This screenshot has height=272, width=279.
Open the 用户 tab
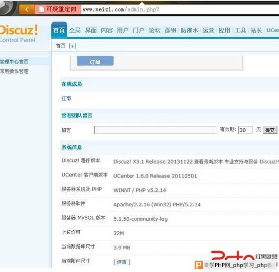click(123, 30)
